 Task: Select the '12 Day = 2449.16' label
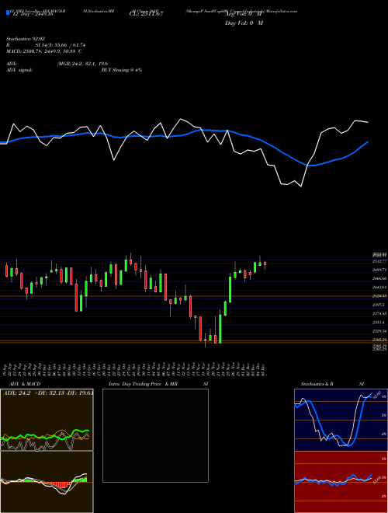pyautogui.click(x=32, y=15)
